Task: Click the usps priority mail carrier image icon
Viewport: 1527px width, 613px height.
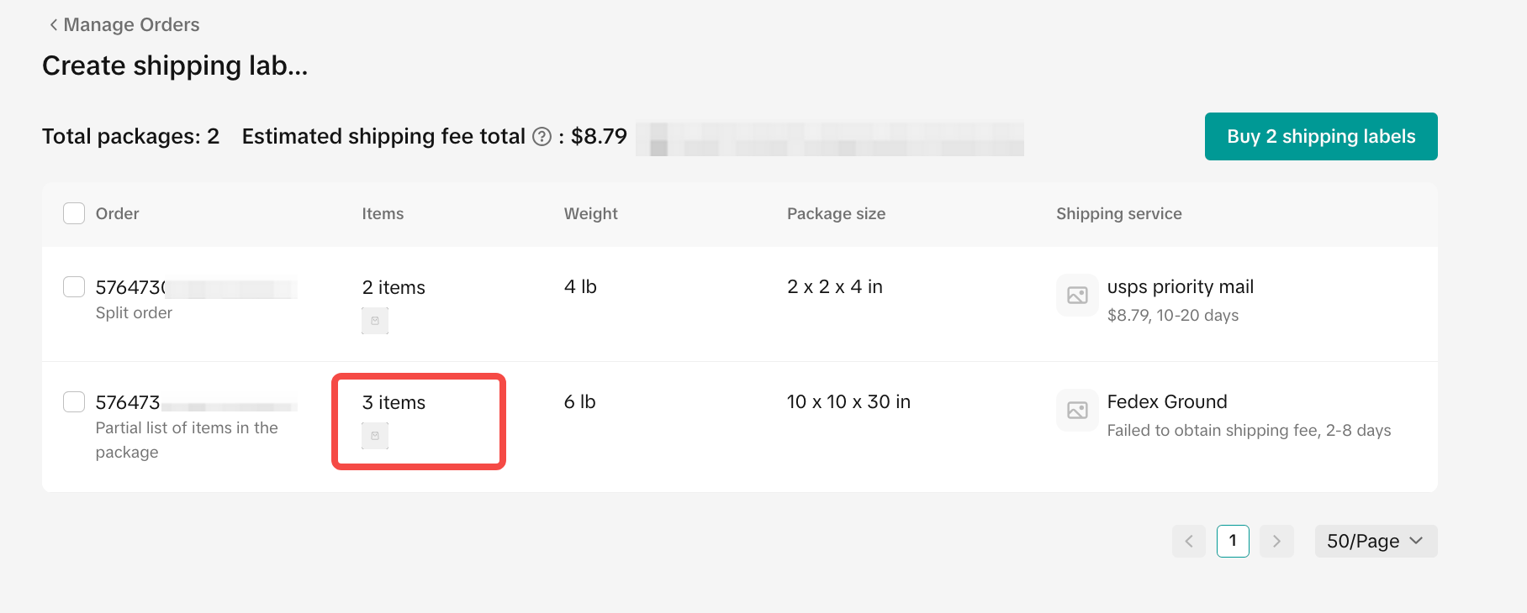Action: [1077, 296]
